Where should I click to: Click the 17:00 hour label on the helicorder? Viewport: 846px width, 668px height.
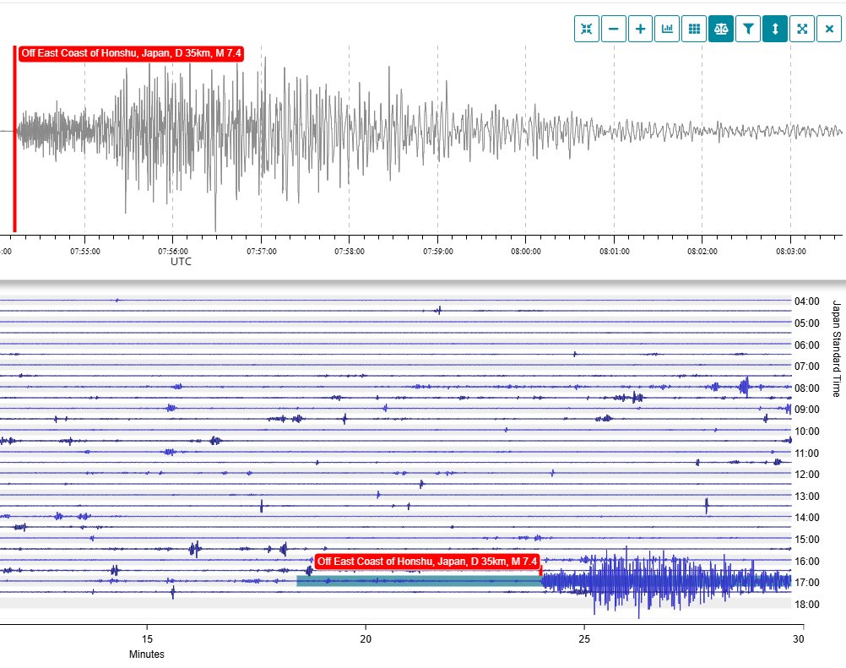coord(807,583)
